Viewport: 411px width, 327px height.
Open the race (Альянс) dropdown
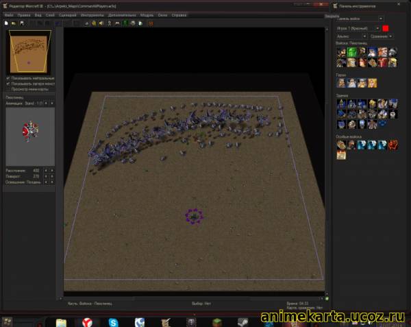(x=351, y=36)
